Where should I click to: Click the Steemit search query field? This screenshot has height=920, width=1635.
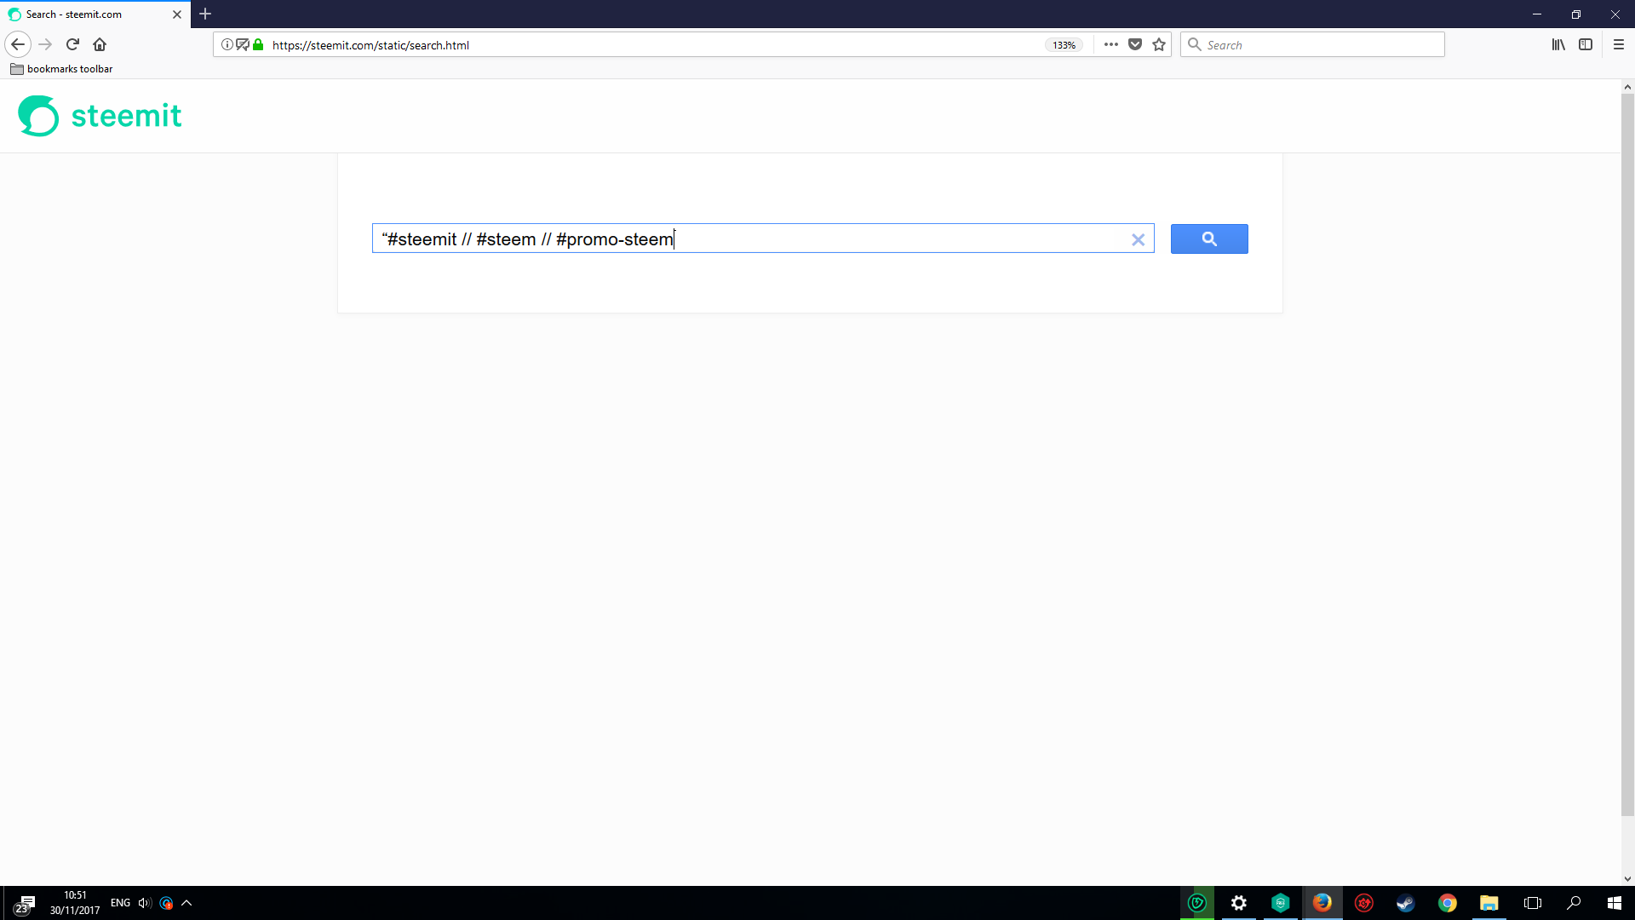[749, 239]
